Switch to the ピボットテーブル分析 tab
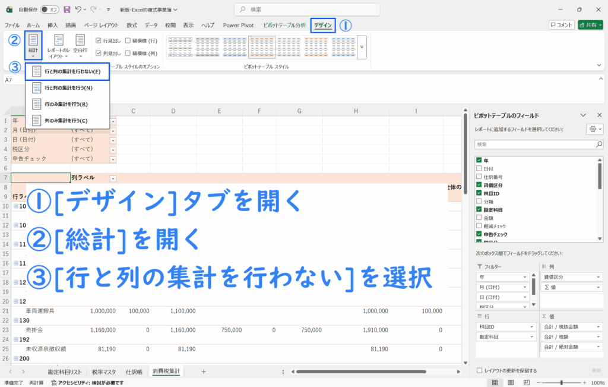The height and width of the screenshot is (387, 608). point(284,25)
